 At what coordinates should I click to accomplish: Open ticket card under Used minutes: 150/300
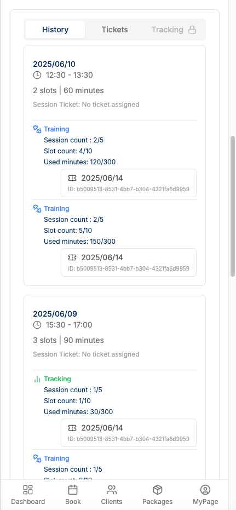[129, 262]
